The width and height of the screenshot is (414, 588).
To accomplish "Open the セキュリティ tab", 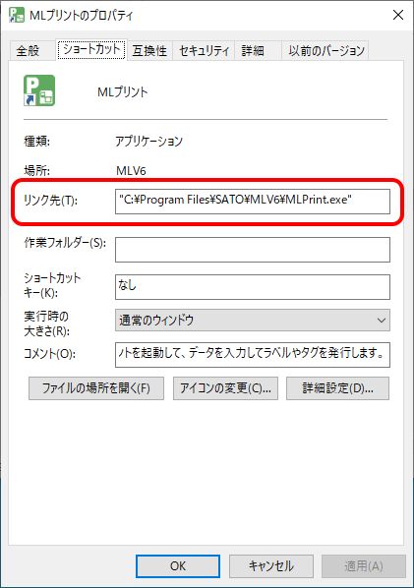I will 204,50.
